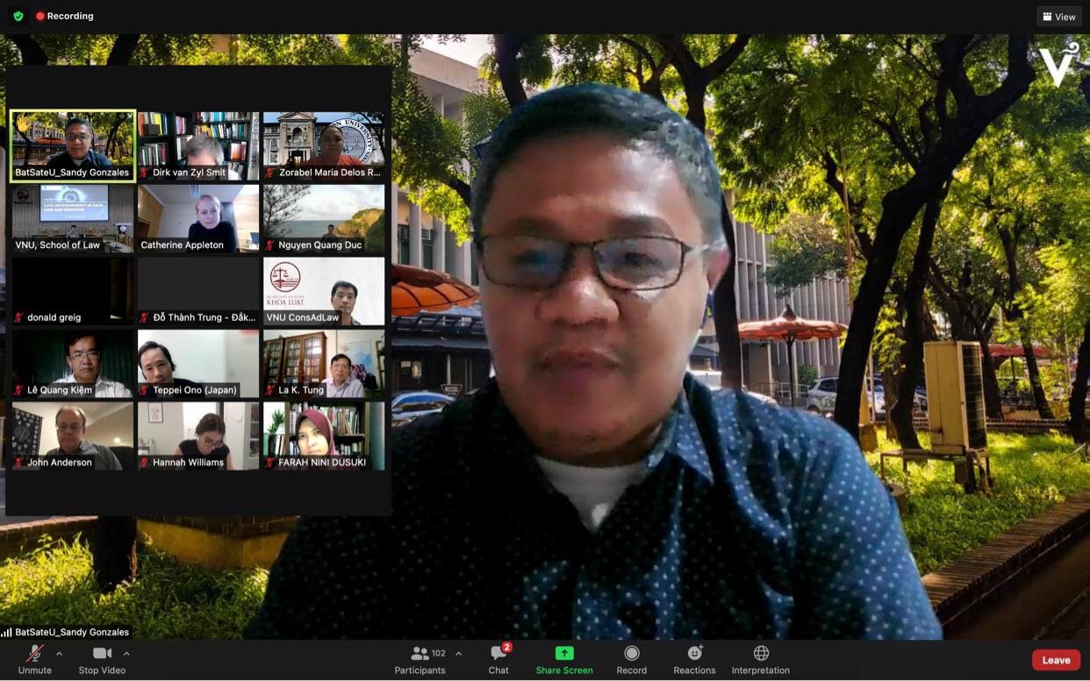Open the View layout menu
This screenshot has width=1090, height=681.
1059,17
